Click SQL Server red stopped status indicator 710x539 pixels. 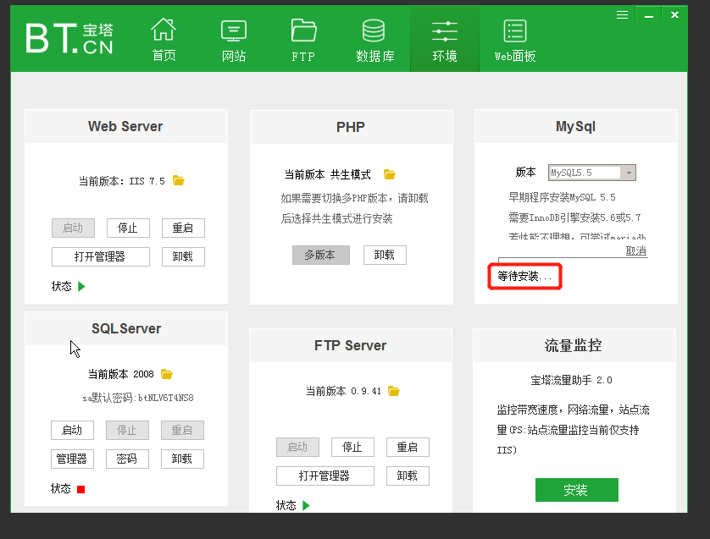(x=81, y=489)
